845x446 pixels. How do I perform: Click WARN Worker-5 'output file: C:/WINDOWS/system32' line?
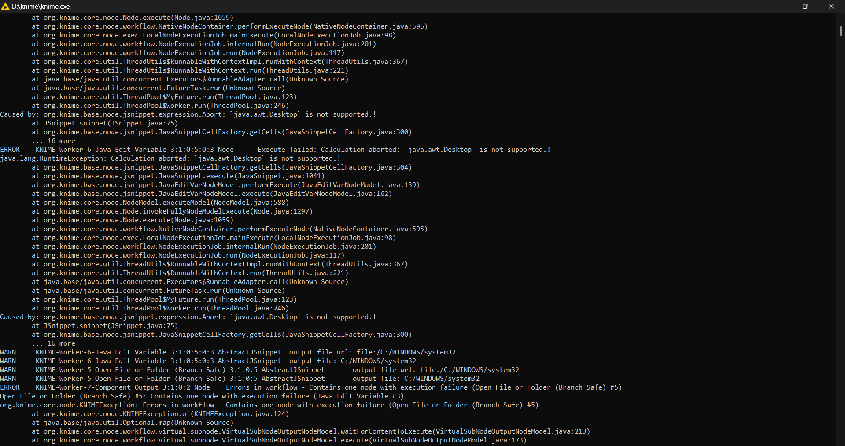click(x=240, y=379)
